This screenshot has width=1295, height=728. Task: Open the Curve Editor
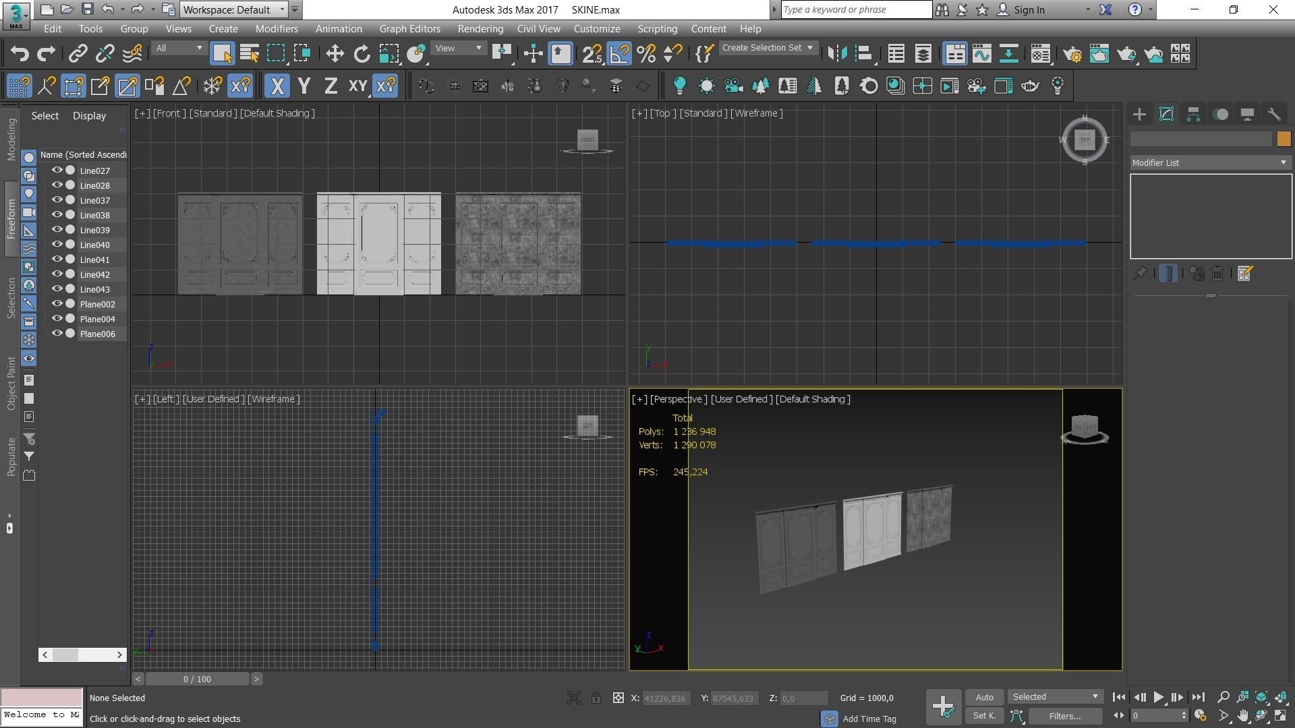pos(982,54)
